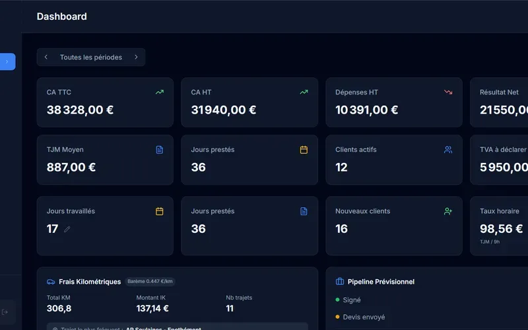This screenshot has width=528, height=330.
Task: Click the Taux horaire value 98,56 €
Action: point(502,229)
